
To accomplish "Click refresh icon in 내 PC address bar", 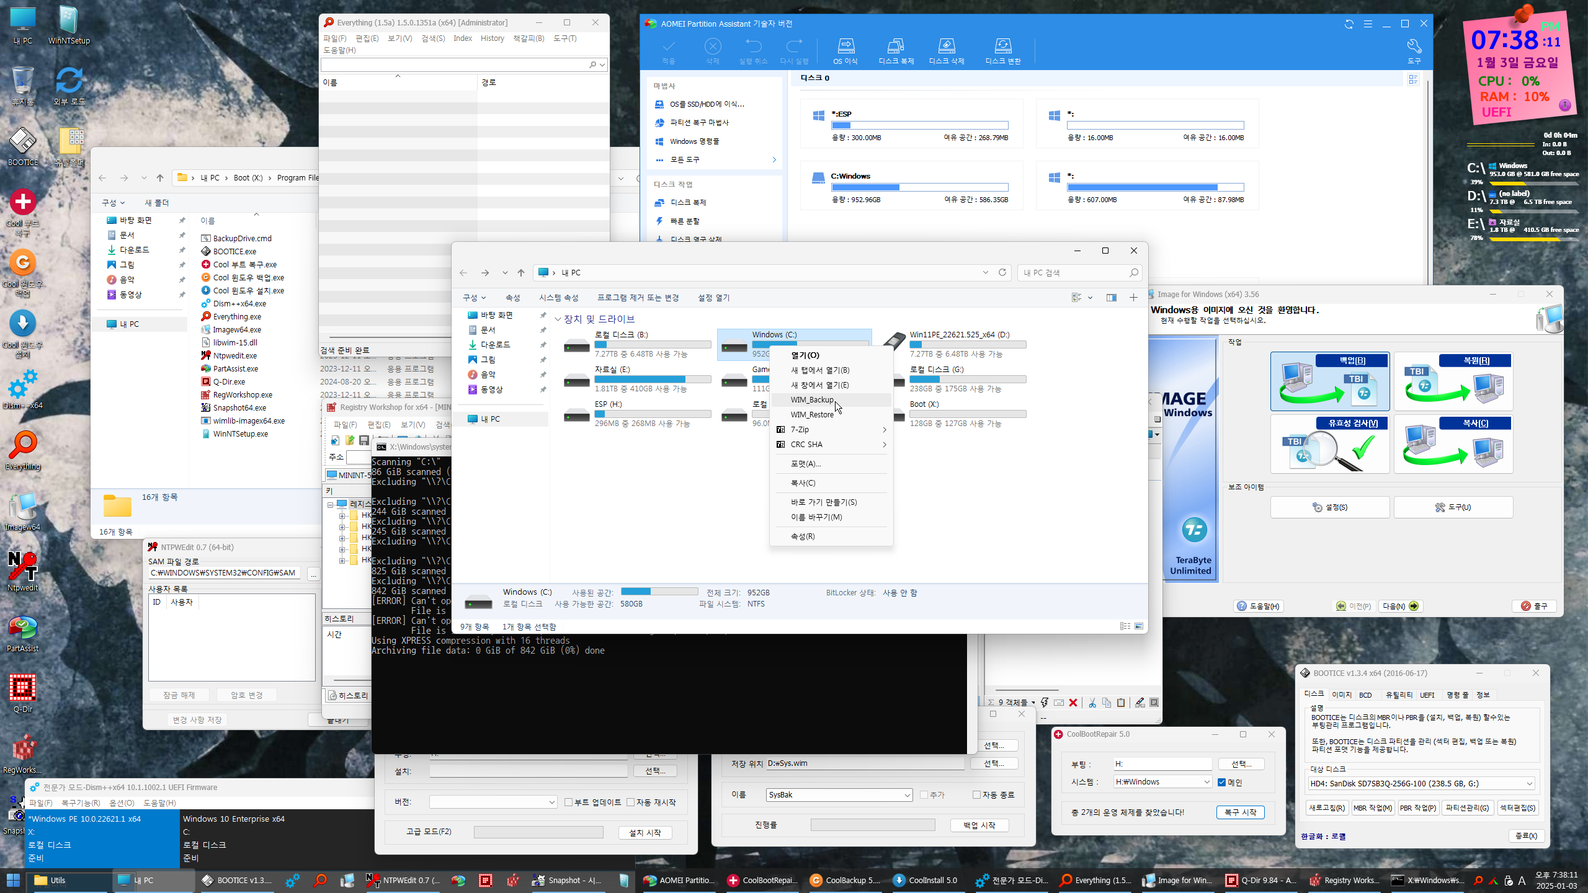I will (1002, 272).
